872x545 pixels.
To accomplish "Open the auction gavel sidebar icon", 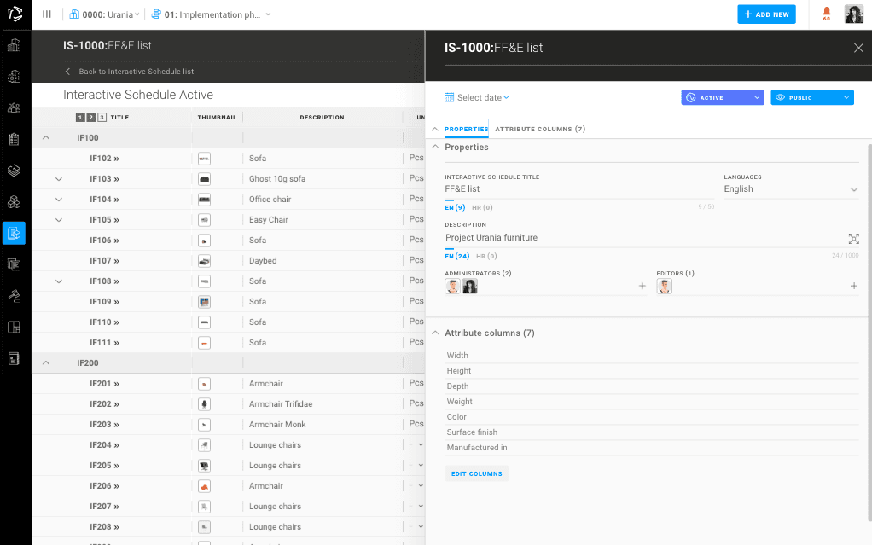I will 14,295.
